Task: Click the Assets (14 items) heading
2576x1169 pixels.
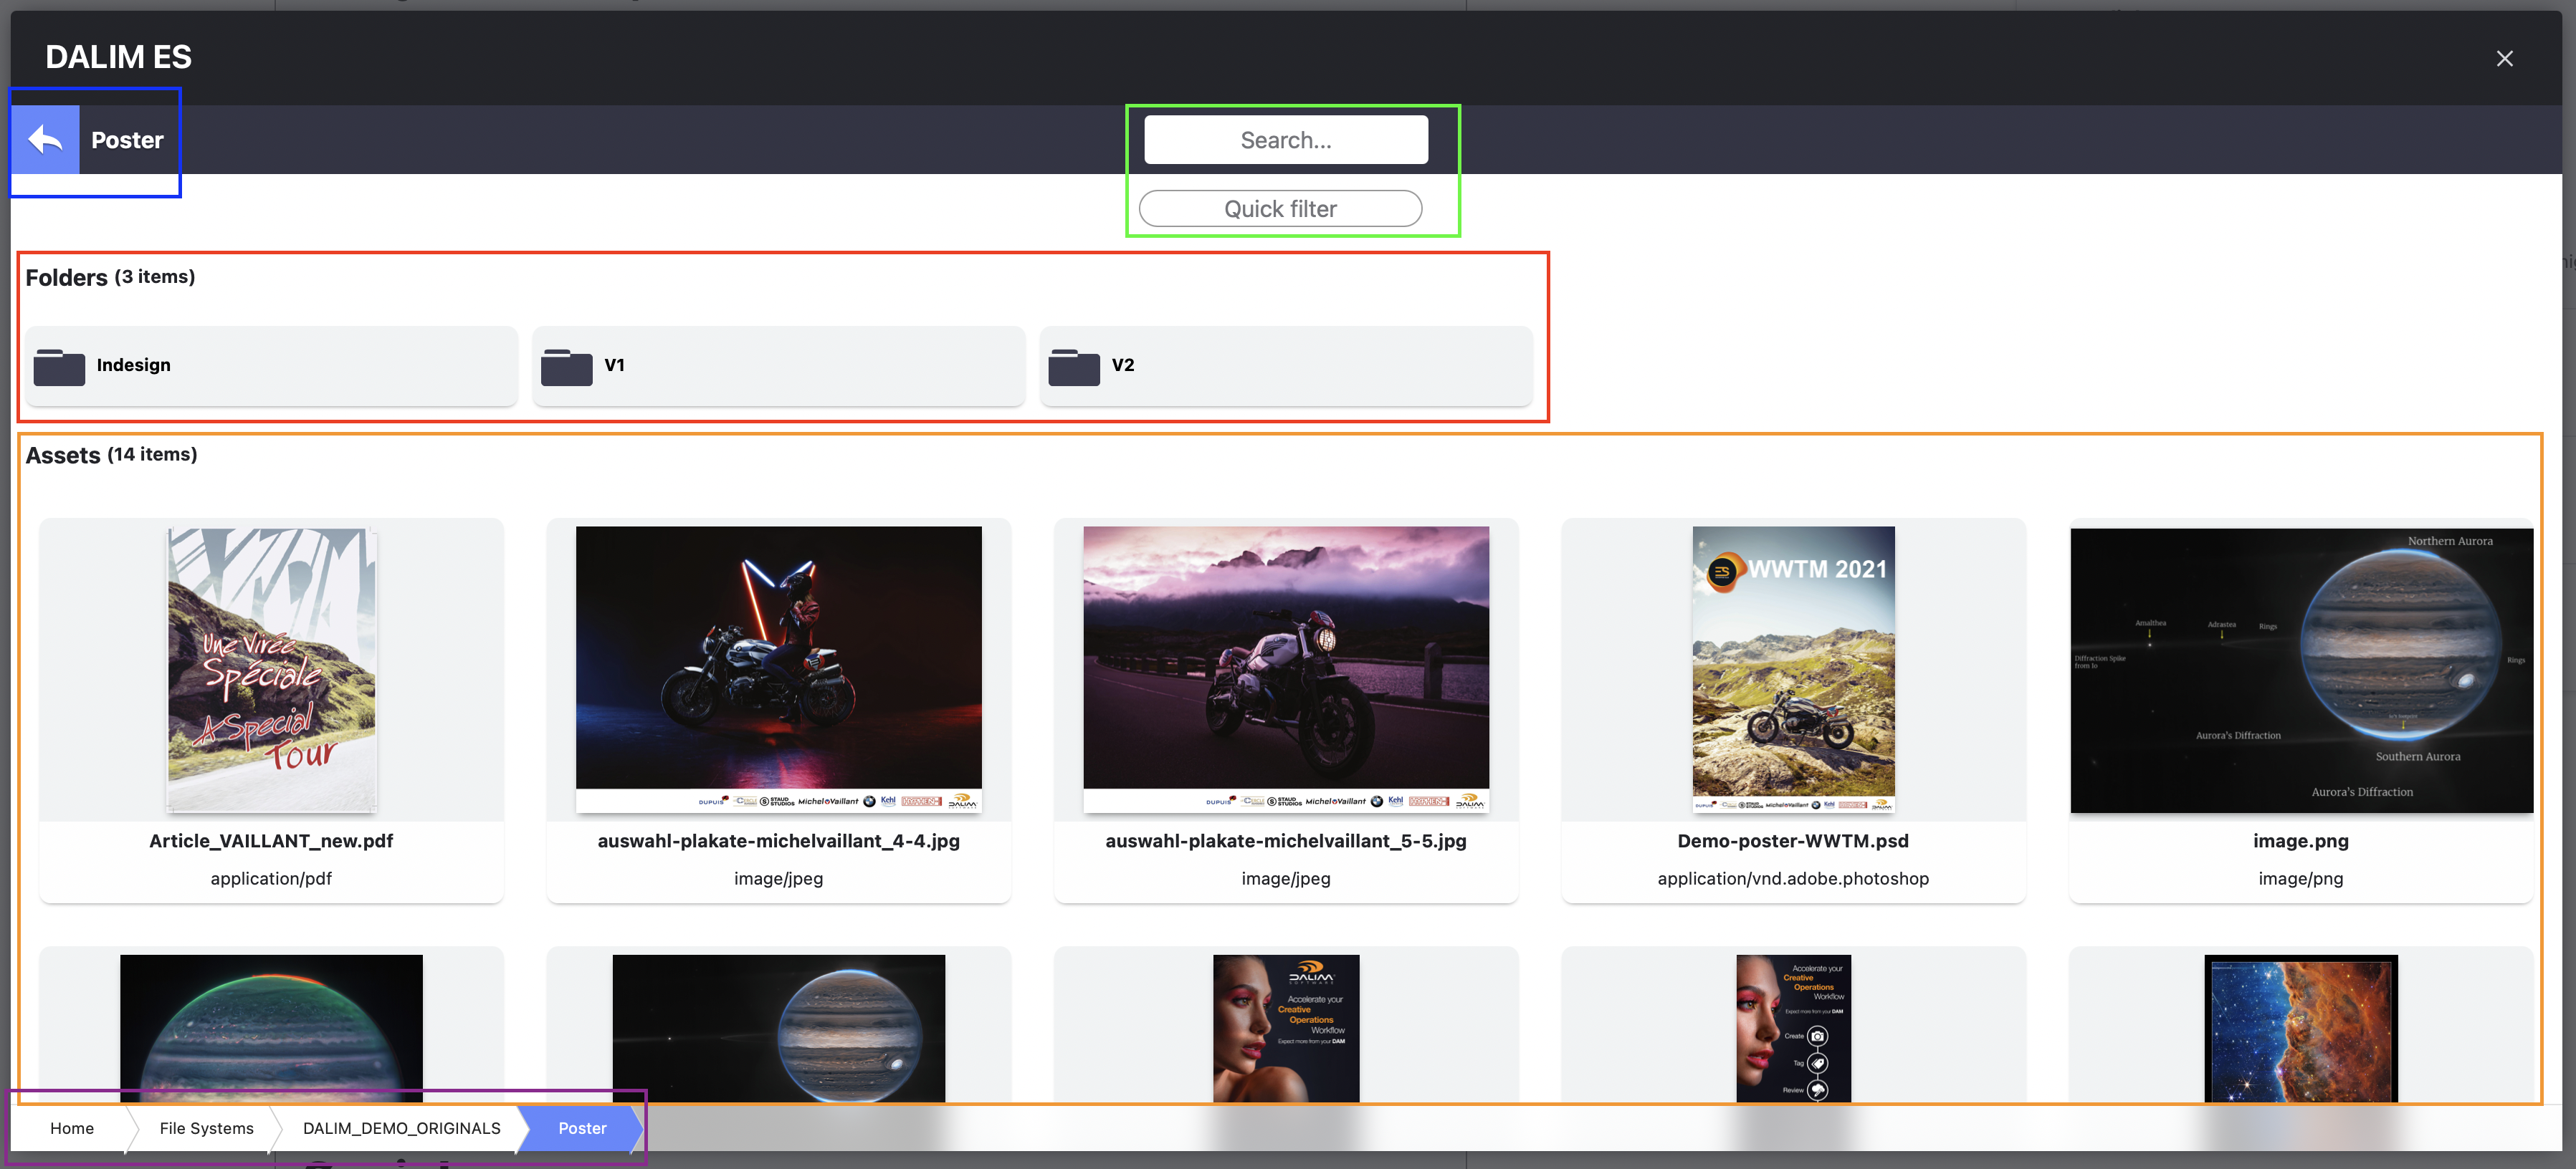Action: tap(111, 456)
